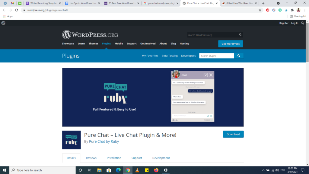The height and width of the screenshot is (174, 309).
Task: Open Firefox from taskbar
Action: (156, 170)
